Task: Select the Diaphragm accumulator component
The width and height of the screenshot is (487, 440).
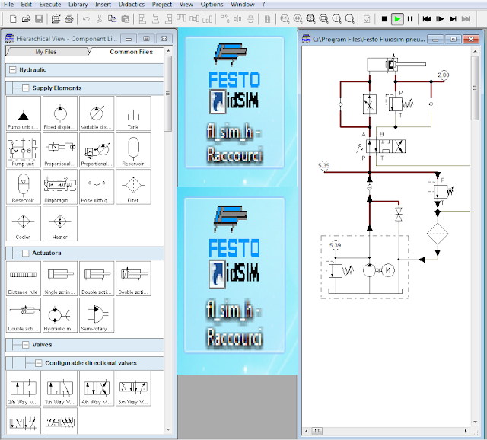Action: [x=60, y=187]
